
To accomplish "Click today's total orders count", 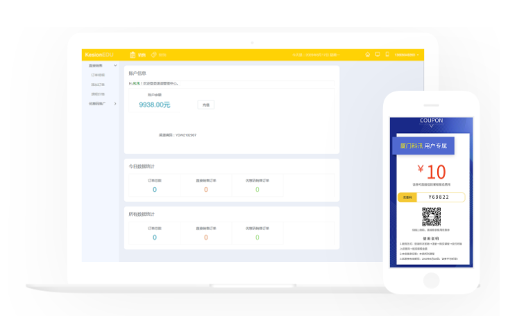I will [154, 189].
